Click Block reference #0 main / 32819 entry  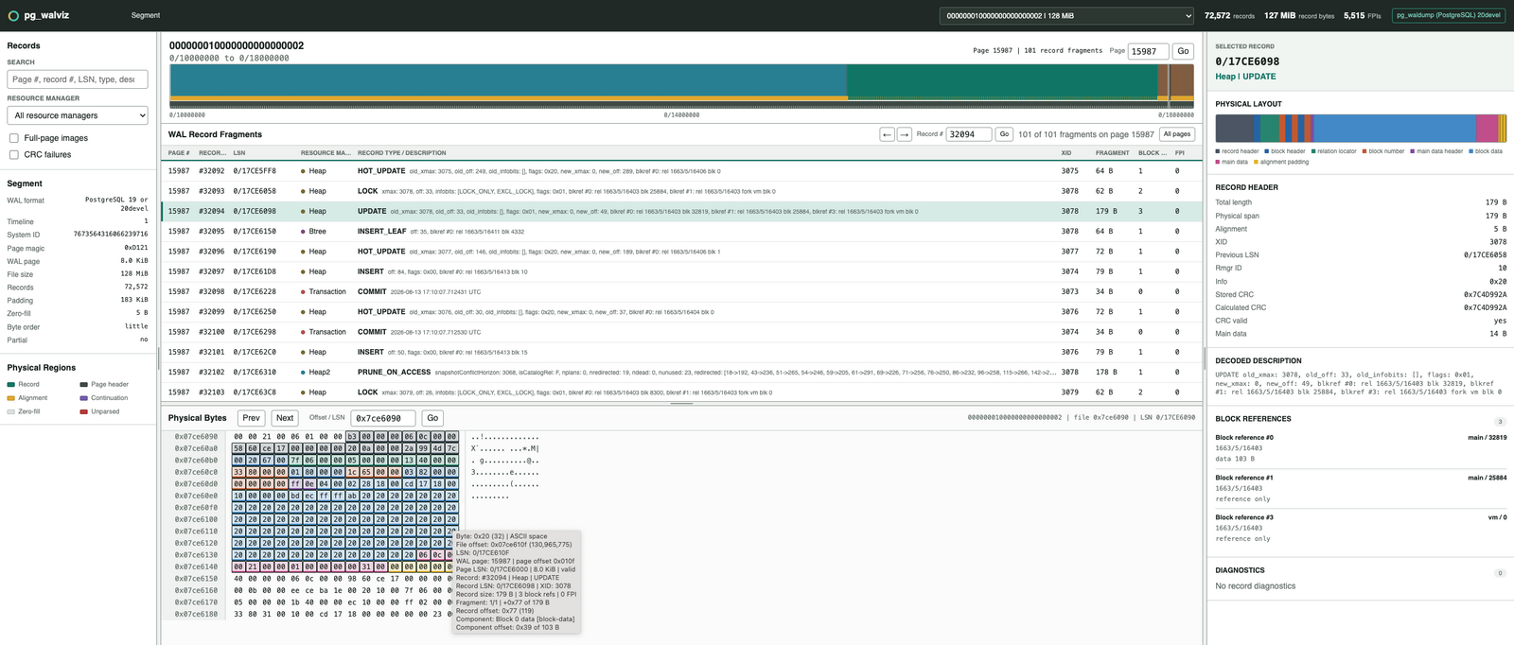click(1361, 448)
